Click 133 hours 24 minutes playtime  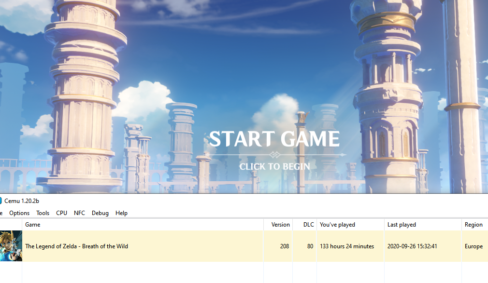347,246
